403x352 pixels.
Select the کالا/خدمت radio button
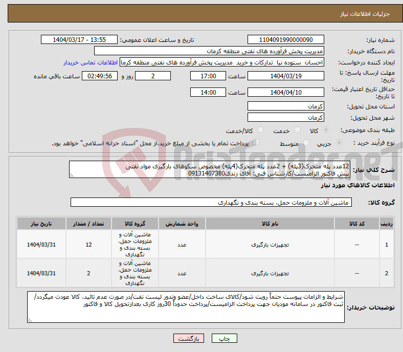261,130
